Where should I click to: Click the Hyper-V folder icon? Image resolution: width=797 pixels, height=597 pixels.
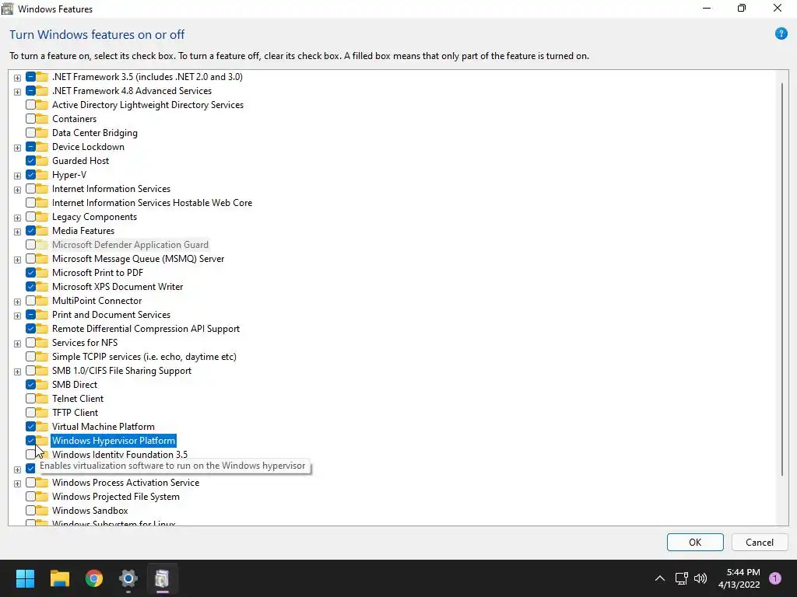[42, 175]
